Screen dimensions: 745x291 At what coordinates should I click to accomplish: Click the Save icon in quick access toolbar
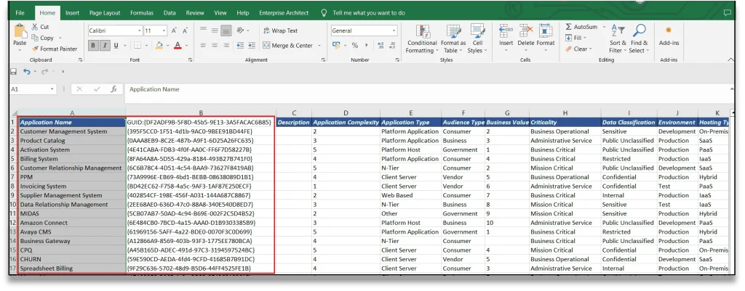[13, 72]
